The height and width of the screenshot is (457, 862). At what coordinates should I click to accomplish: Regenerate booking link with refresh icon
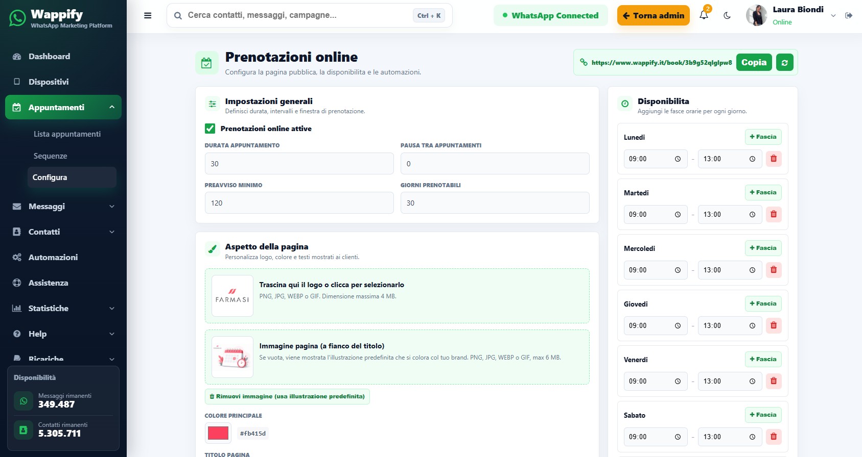784,62
